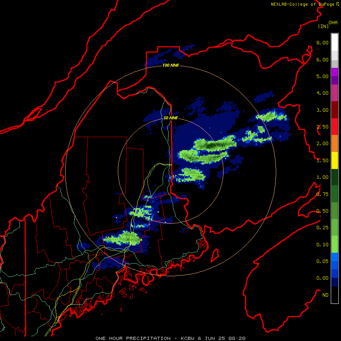The height and width of the screenshot is (341, 341).
Task: Click the white swatch at top of color scale
Action: coord(335,42)
